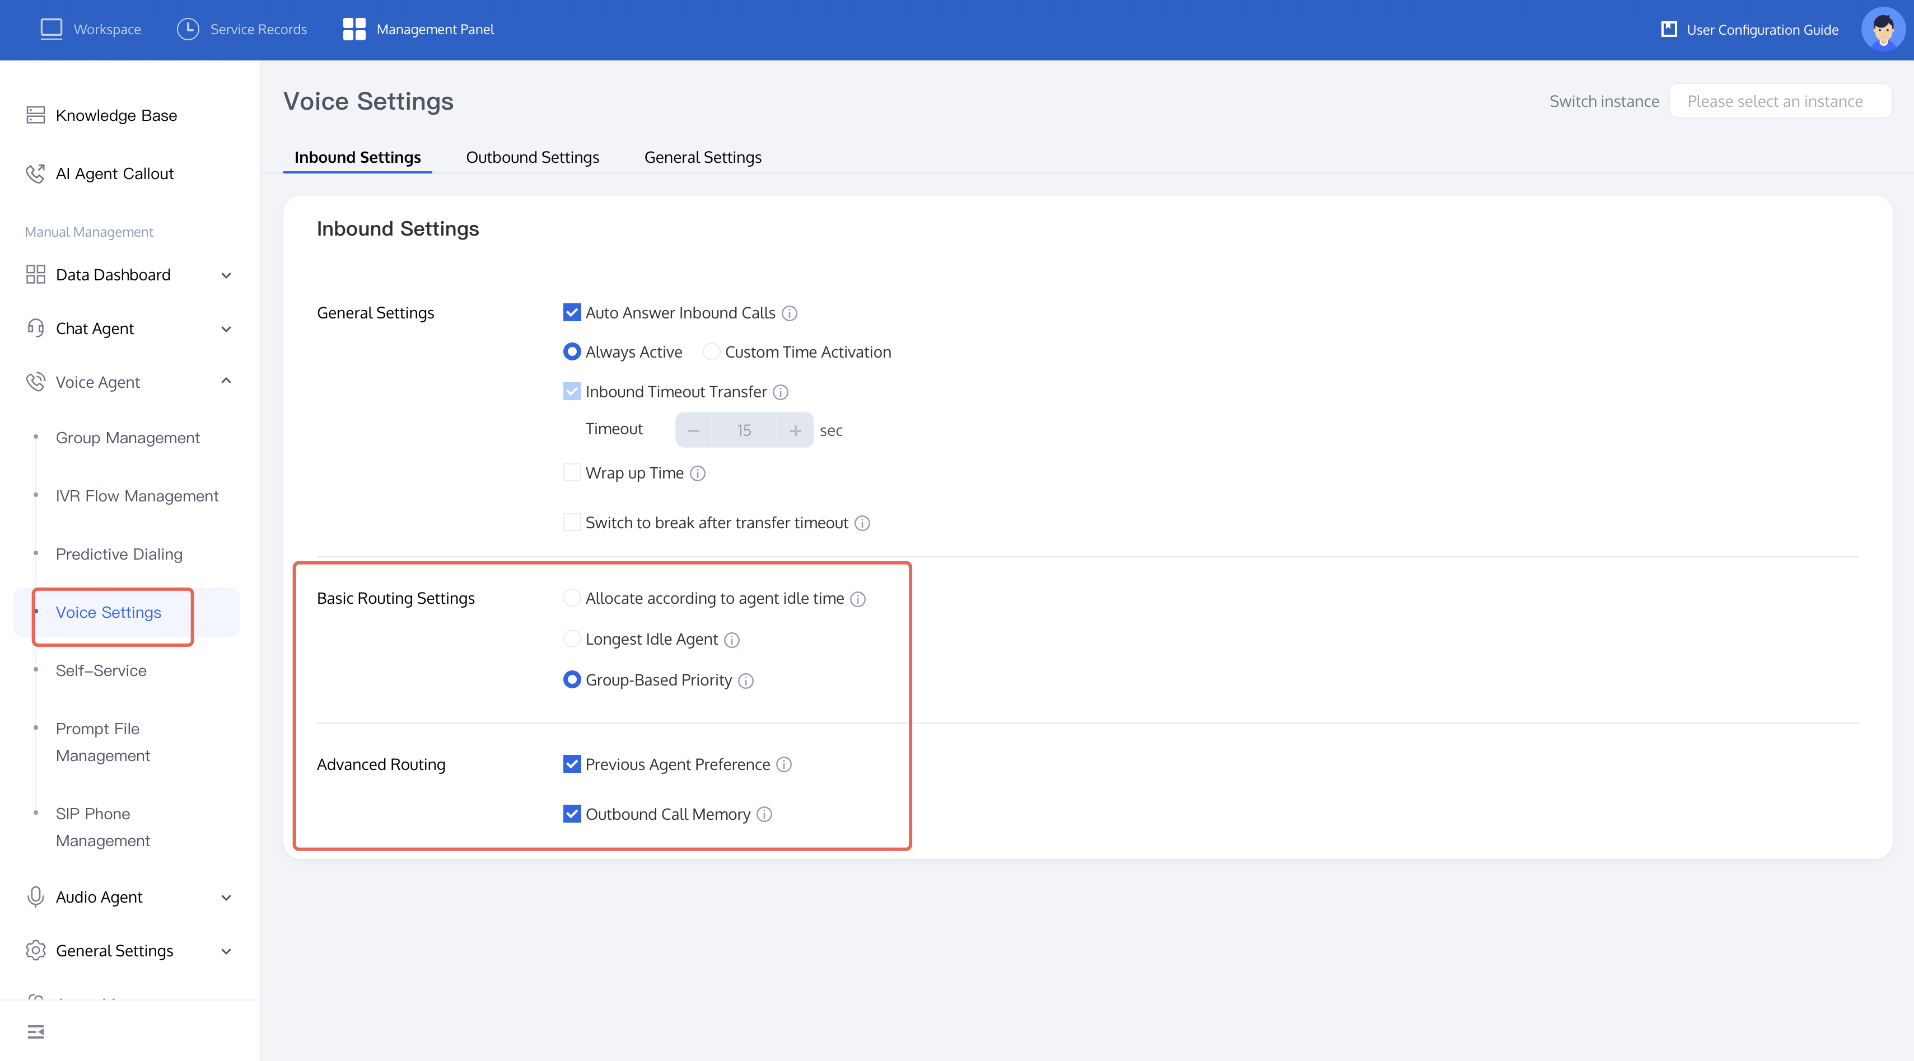The height and width of the screenshot is (1061, 1914).
Task: Click the Management Panel grid icon
Action: (x=354, y=29)
